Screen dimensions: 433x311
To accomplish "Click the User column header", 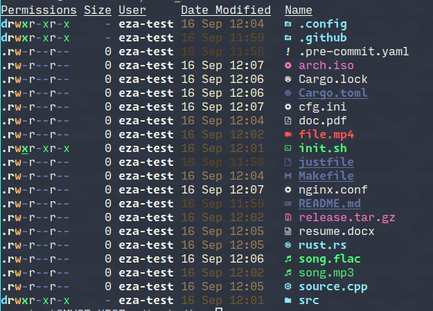I will click(132, 10).
